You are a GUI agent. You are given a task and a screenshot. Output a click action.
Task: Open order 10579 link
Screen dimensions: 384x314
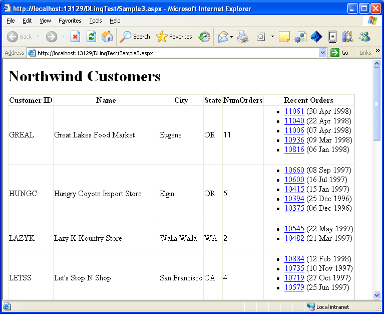[294, 287]
